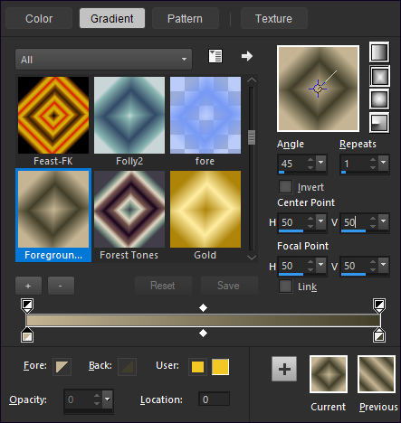
Task: Select the linear gradient style icon
Action: pos(379,52)
